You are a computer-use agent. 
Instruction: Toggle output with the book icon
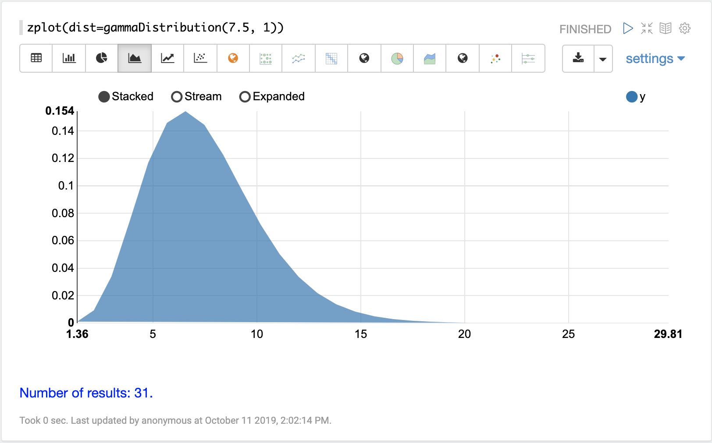(x=666, y=28)
